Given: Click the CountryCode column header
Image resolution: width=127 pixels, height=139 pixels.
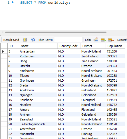Looking at the screenshot, I should (x=69, y=46).
